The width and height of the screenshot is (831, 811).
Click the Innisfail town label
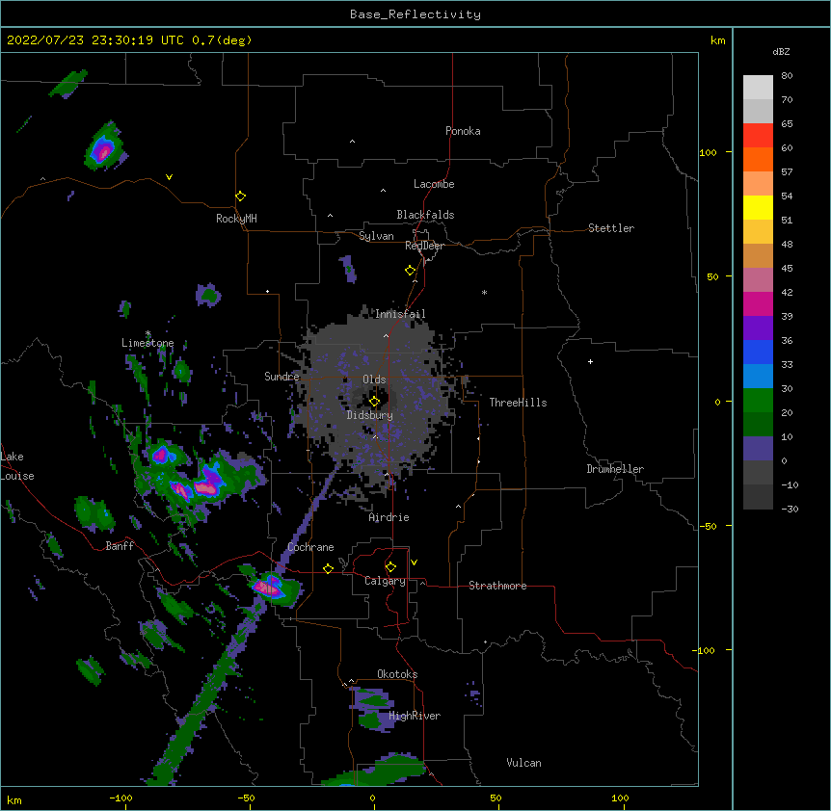coord(400,314)
